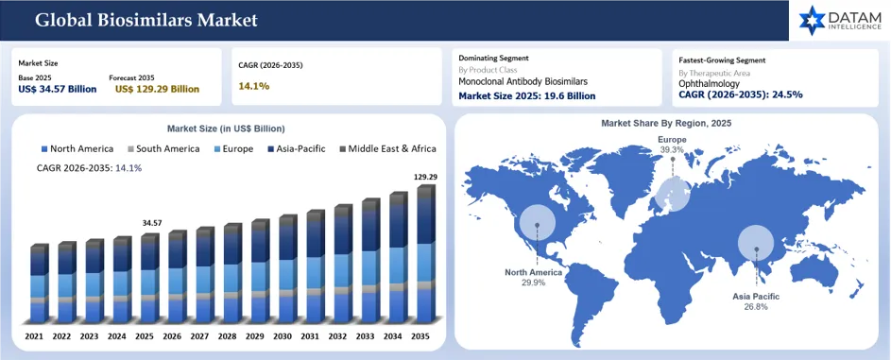Click the 'Fastest-Growing Segment' heading

pyautogui.click(x=722, y=60)
